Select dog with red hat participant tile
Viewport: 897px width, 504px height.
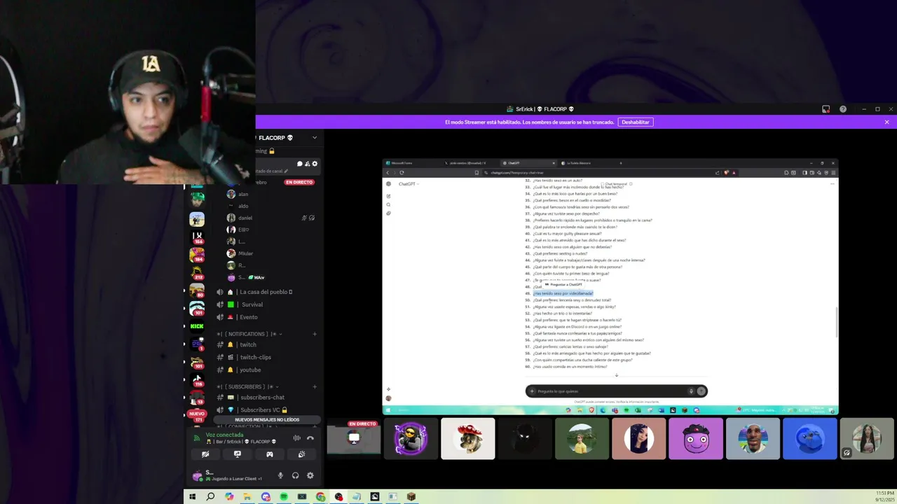[x=468, y=439]
